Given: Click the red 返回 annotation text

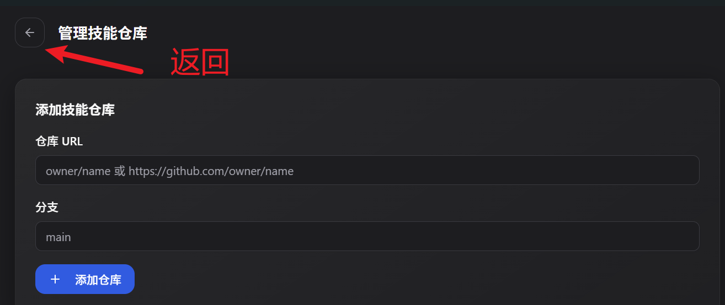Looking at the screenshot, I should [199, 62].
